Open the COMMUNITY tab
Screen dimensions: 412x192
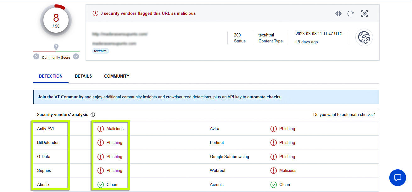pos(117,76)
